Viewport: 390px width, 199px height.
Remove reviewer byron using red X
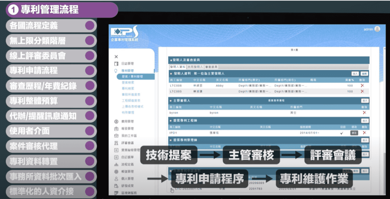coord(364,113)
